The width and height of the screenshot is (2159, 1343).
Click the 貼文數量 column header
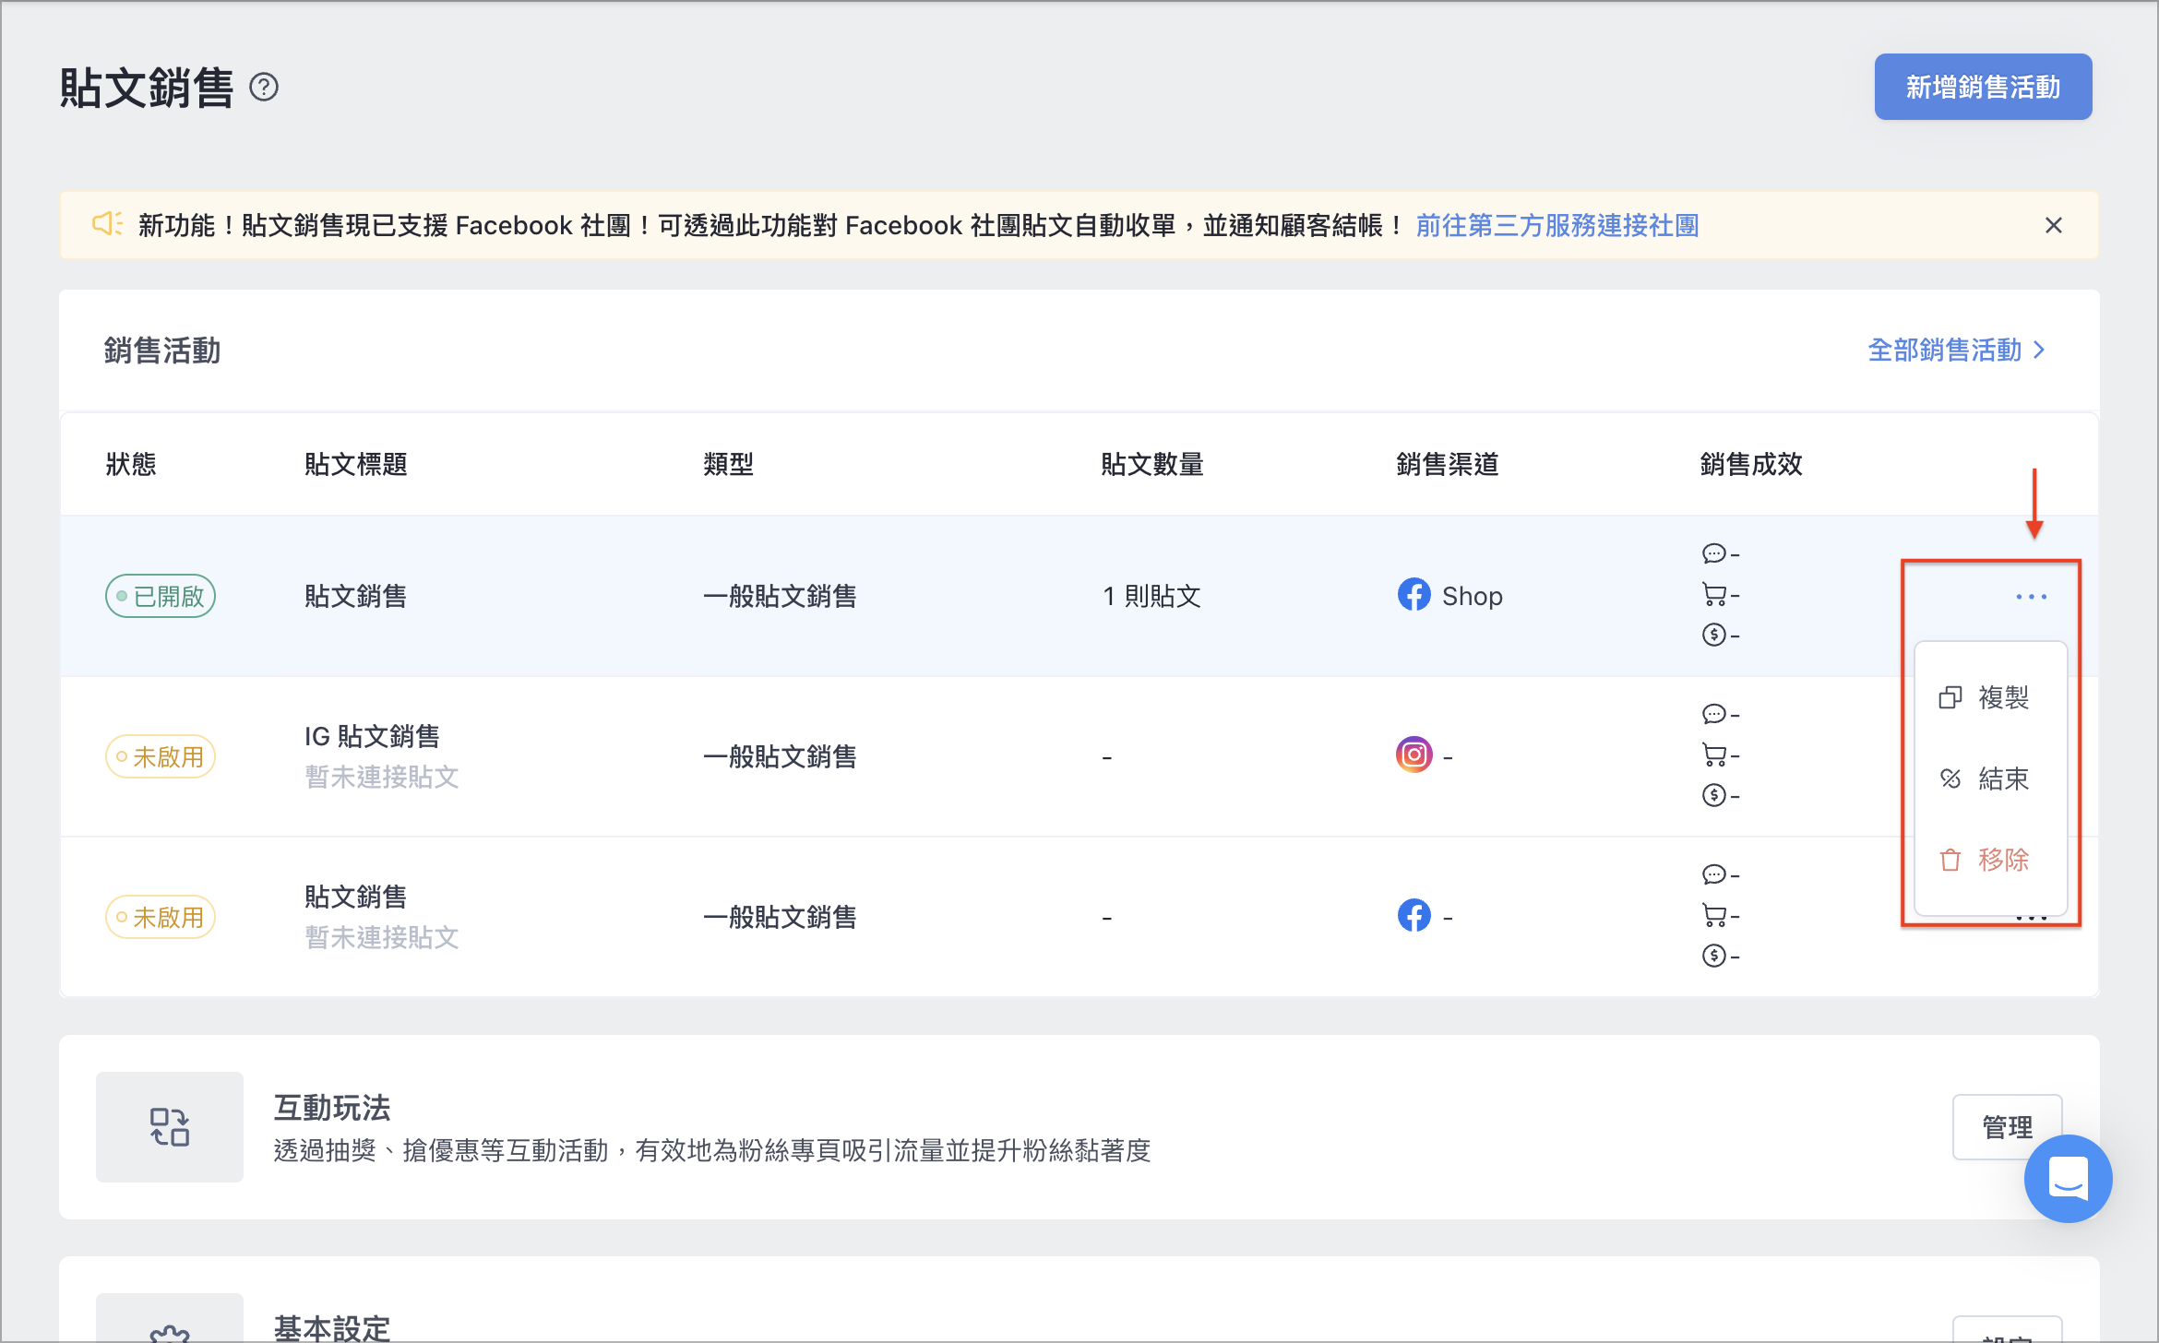tap(1152, 464)
